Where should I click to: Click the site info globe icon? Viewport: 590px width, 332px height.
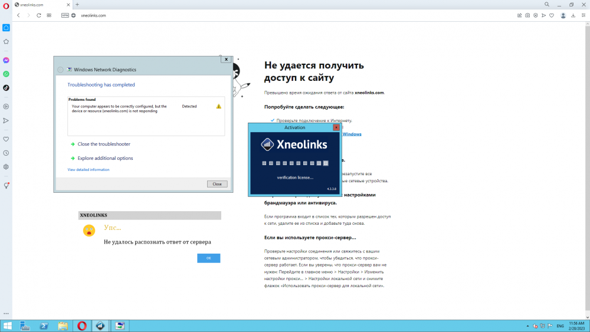(x=73, y=15)
